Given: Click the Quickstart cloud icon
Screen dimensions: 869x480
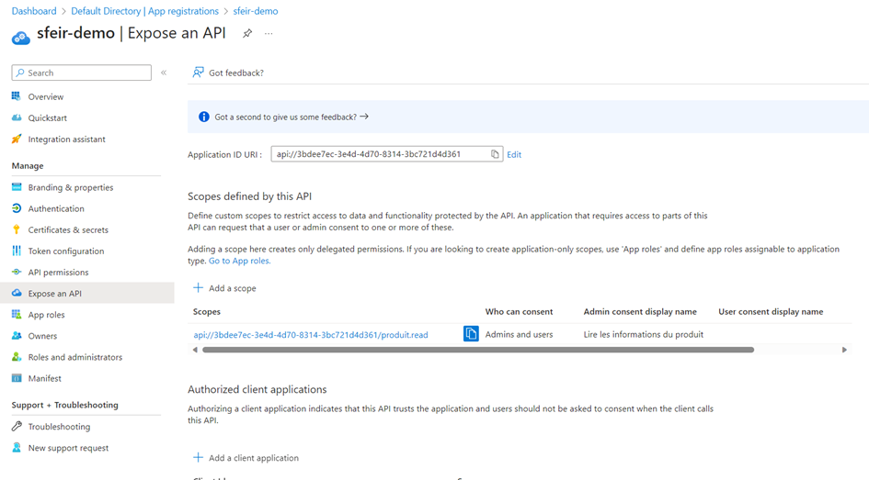Looking at the screenshot, I should pos(17,117).
